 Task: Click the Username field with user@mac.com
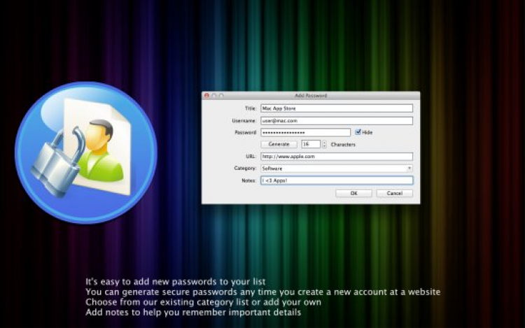[337, 121]
